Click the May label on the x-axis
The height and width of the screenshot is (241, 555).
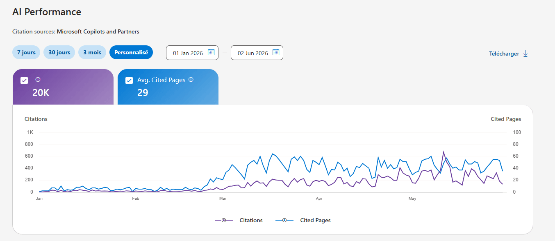412,199
